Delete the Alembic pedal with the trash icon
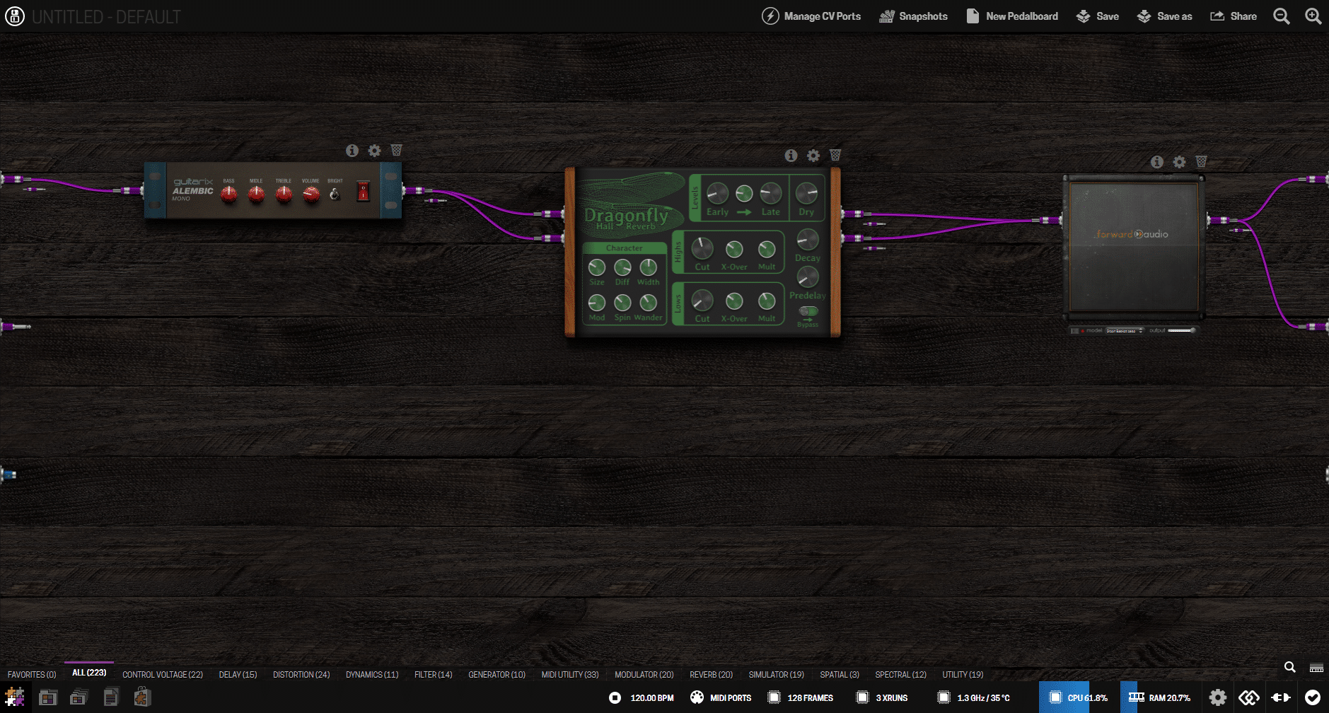This screenshot has height=713, width=1329. point(396,150)
